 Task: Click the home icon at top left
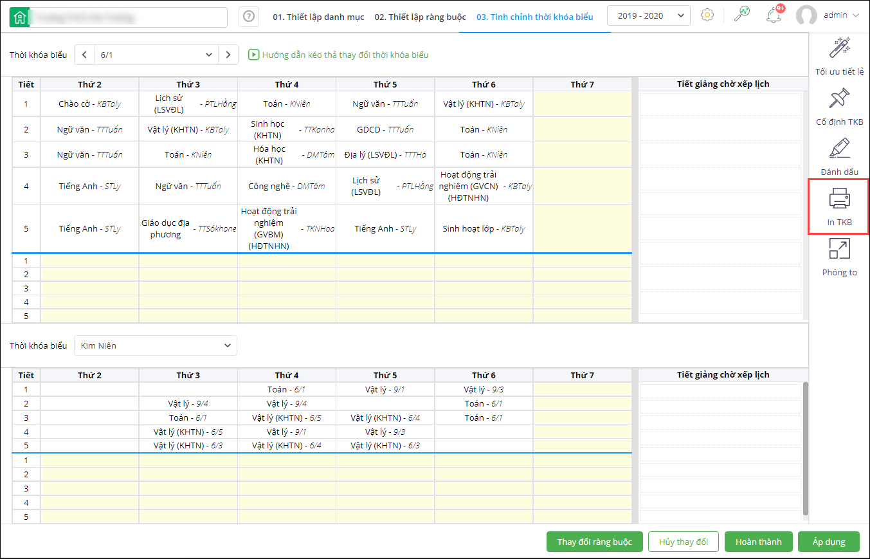tap(20, 17)
